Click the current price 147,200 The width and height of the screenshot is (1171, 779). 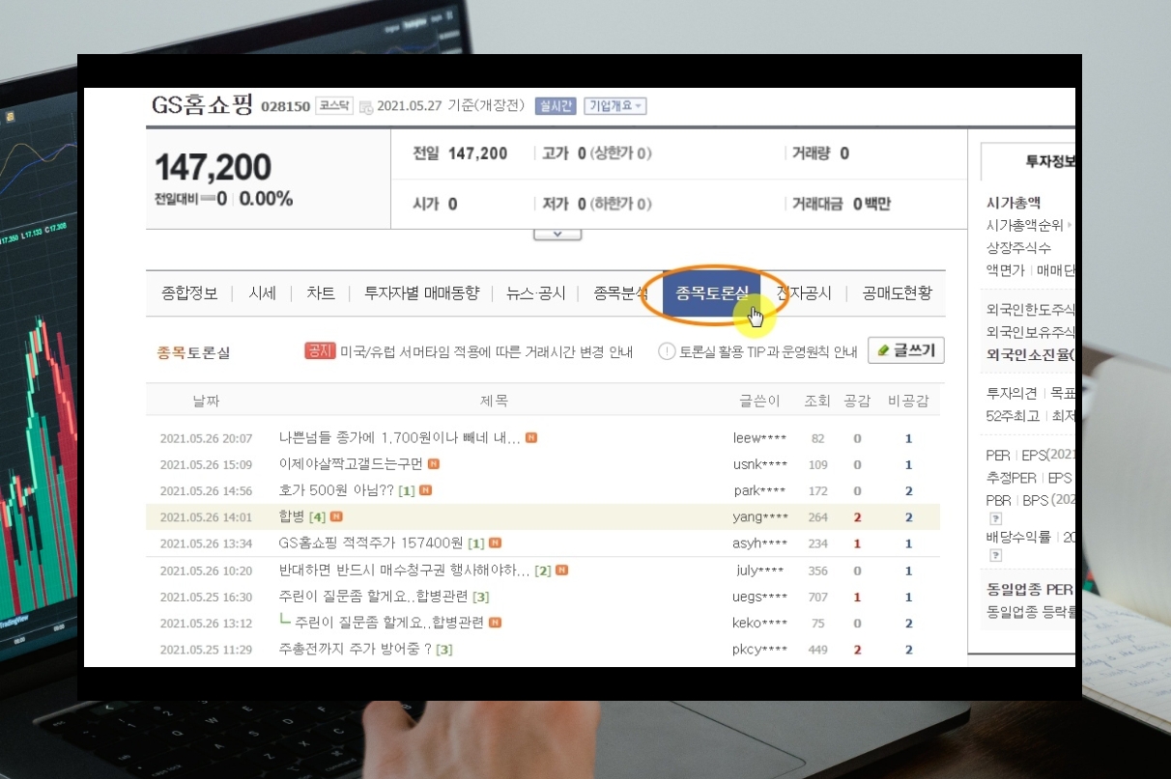point(213,167)
